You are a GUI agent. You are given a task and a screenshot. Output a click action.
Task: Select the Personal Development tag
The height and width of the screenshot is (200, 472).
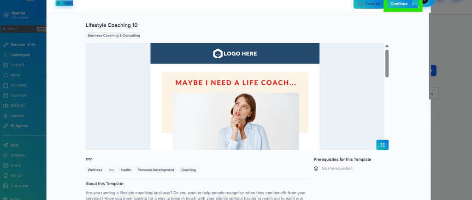point(156,170)
